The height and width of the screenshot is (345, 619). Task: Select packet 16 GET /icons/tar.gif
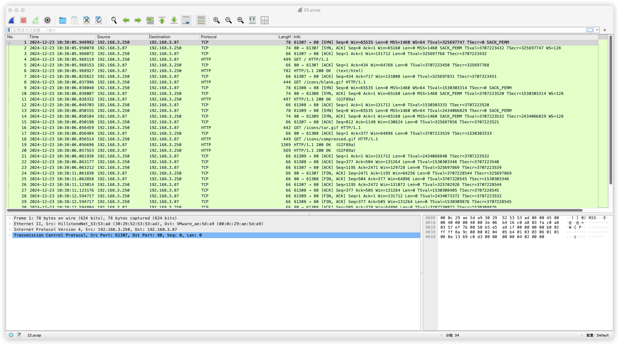pyautogui.click(x=302, y=127)
